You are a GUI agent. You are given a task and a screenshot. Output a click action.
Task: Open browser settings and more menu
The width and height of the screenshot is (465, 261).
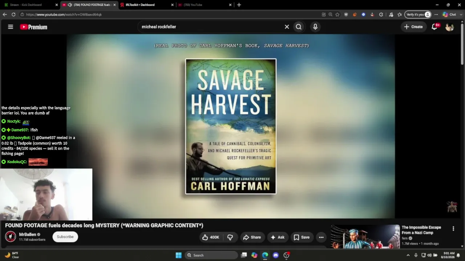coord(436,14)
